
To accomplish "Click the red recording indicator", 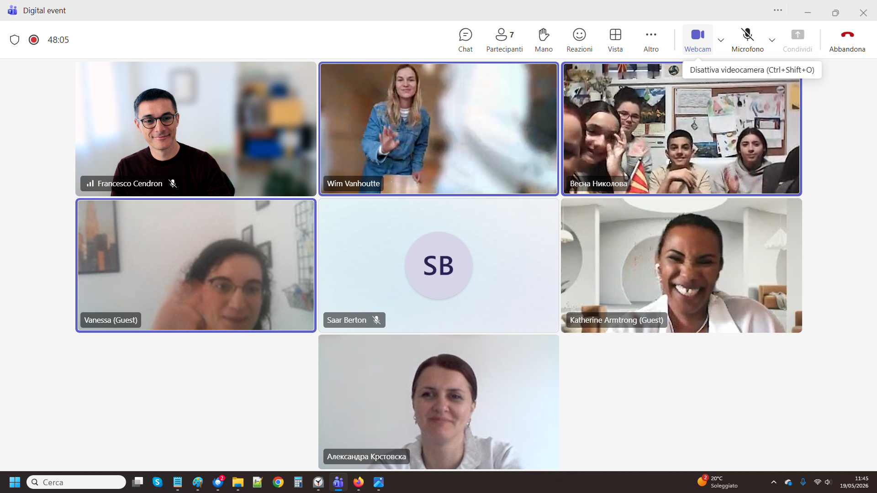I will click(34, 40).
